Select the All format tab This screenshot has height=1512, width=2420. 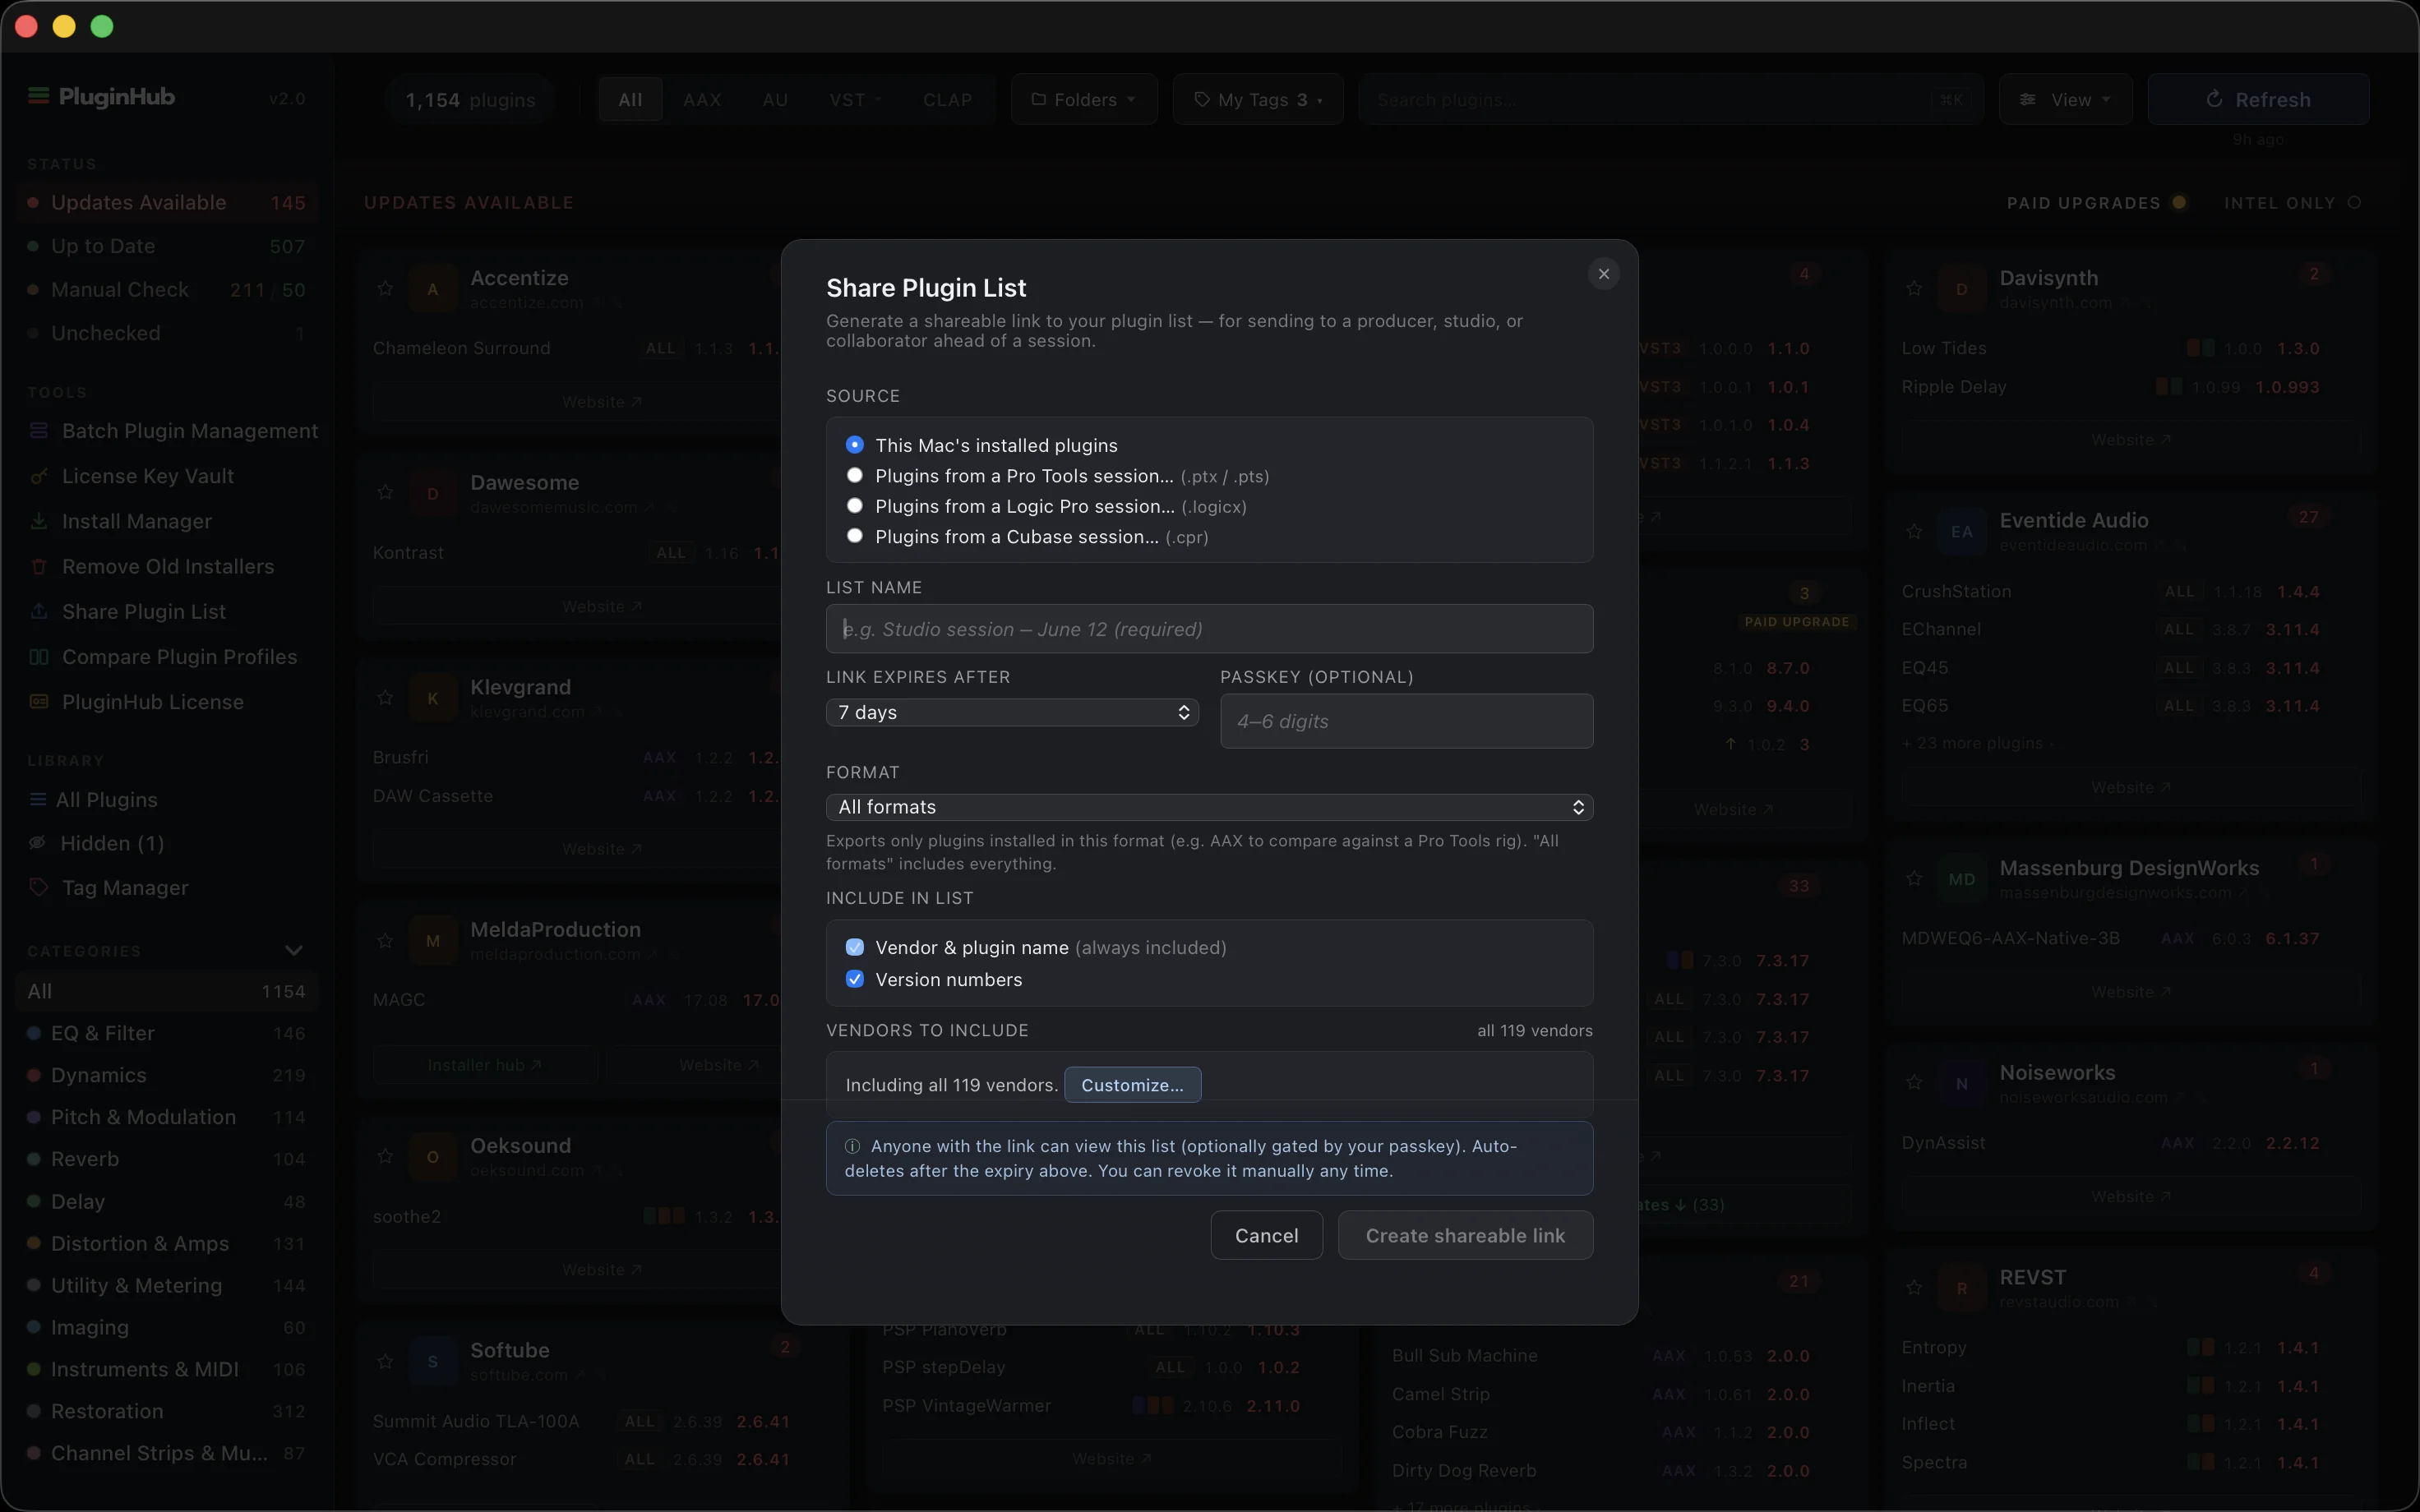[x=630, y=100]
